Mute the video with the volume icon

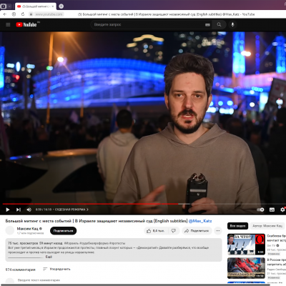[29, 209]
